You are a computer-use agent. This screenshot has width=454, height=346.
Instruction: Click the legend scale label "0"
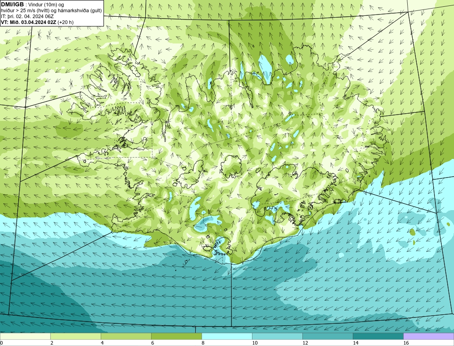[x=1, y=343]
